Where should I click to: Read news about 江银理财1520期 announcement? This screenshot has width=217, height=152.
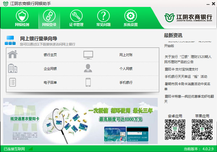(x=188, y=59)
